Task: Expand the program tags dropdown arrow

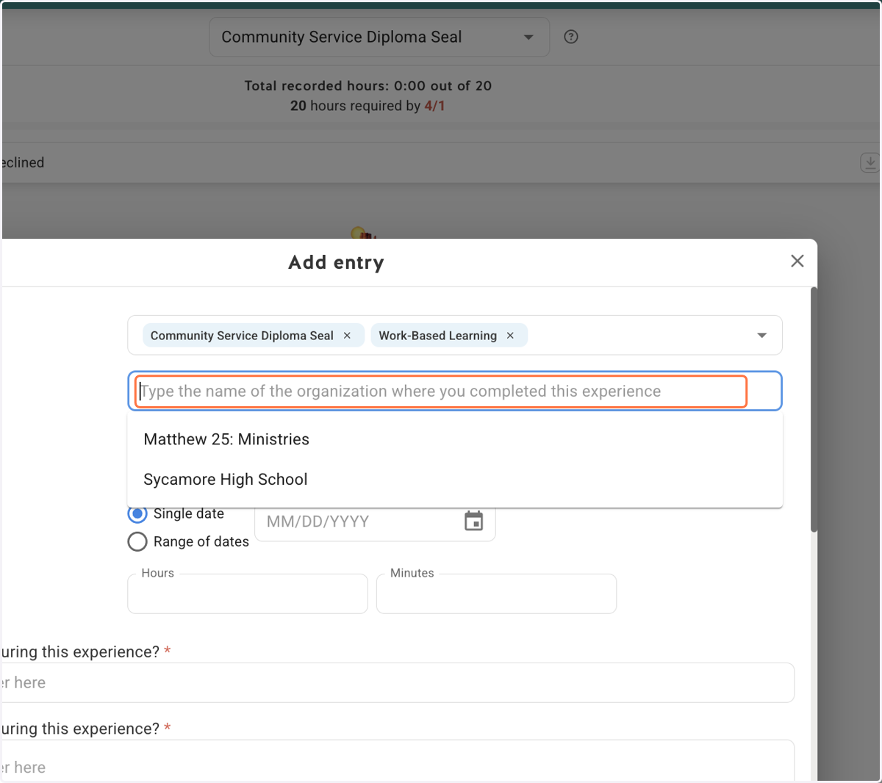Action: (762, 336)
